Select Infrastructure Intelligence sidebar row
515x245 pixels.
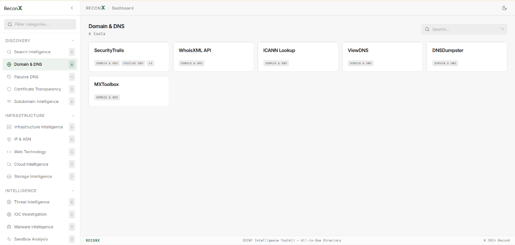coord(40,127)
